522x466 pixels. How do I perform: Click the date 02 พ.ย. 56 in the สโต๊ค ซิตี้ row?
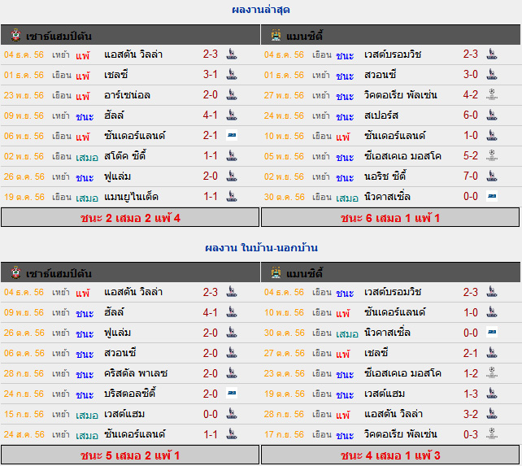tap(24, 156)
